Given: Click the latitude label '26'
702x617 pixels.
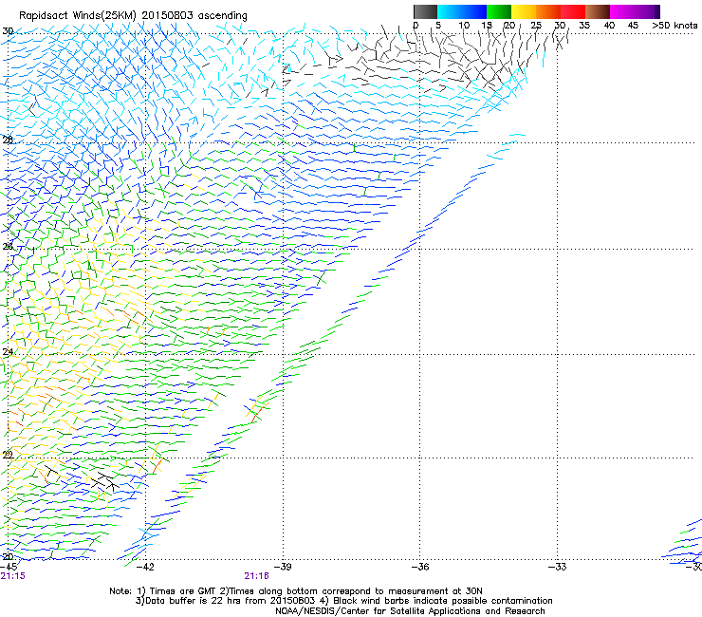Looking at the screenshot, I should (x=8, y=246).
